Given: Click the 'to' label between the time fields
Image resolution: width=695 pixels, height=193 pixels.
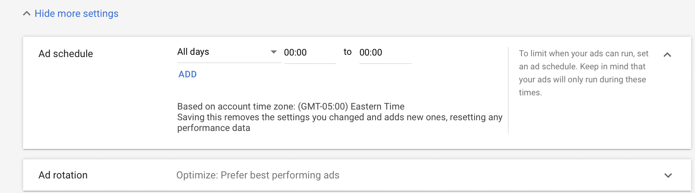Looking at the screenshot, I should click(x=347, y=52).
